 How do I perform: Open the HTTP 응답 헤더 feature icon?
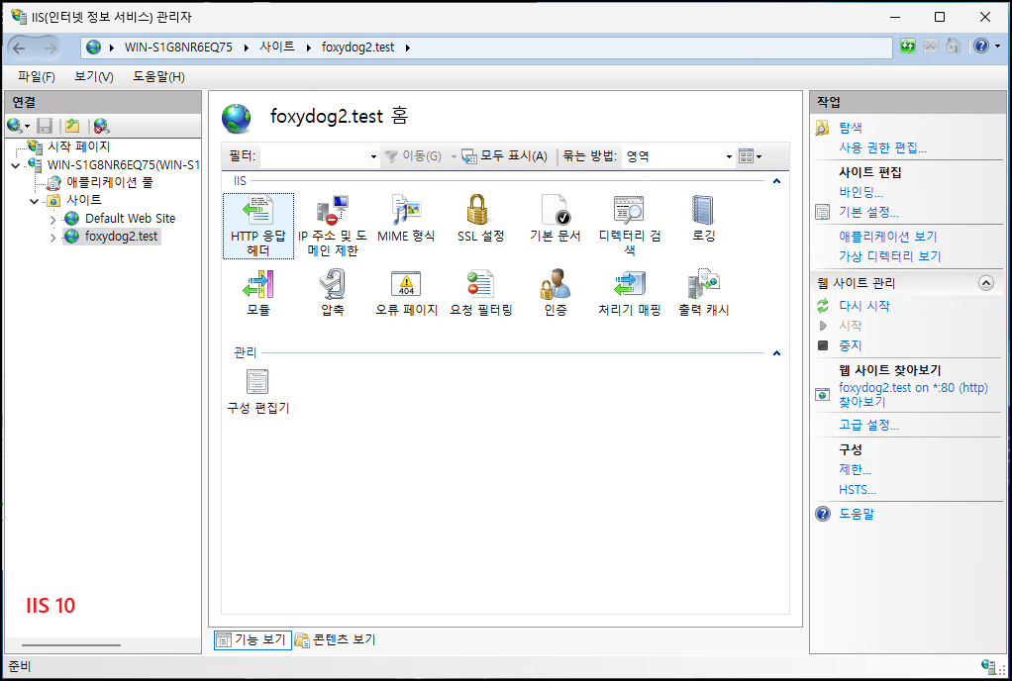258,226
